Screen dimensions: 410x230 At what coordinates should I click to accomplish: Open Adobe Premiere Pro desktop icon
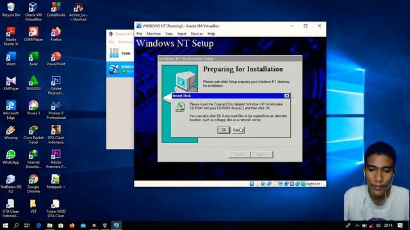pyautogui.click(x=56, y=159)
